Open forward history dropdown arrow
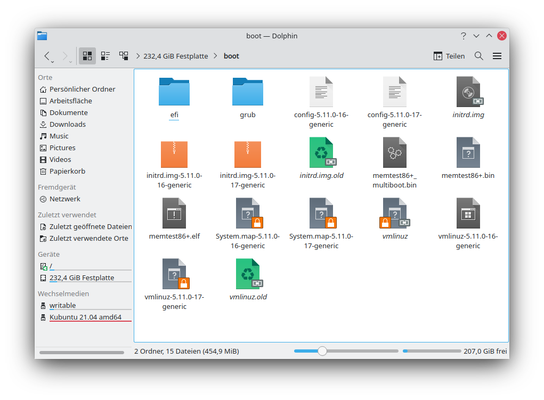This screenshot has width=544, height=400. coord(70,62)
